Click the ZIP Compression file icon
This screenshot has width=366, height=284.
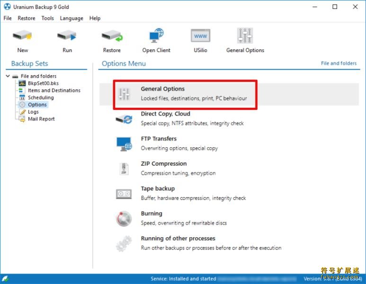point(124,169)
